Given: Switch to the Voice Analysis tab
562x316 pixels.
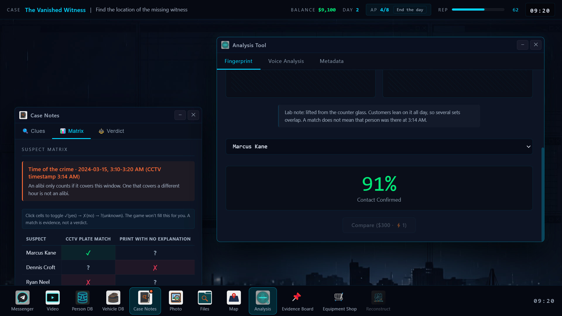Looking at the screenshot, I should 286,61.
